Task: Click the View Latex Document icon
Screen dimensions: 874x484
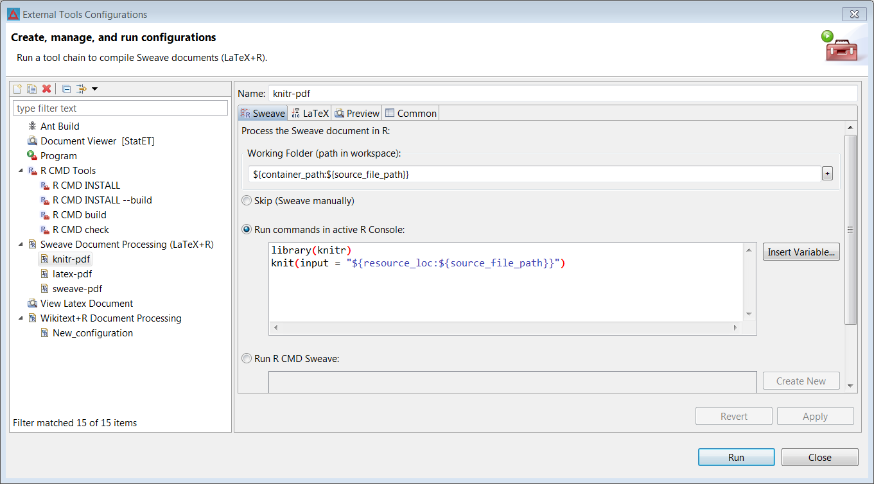Action: pyautogui.click(x=32, y=304)
